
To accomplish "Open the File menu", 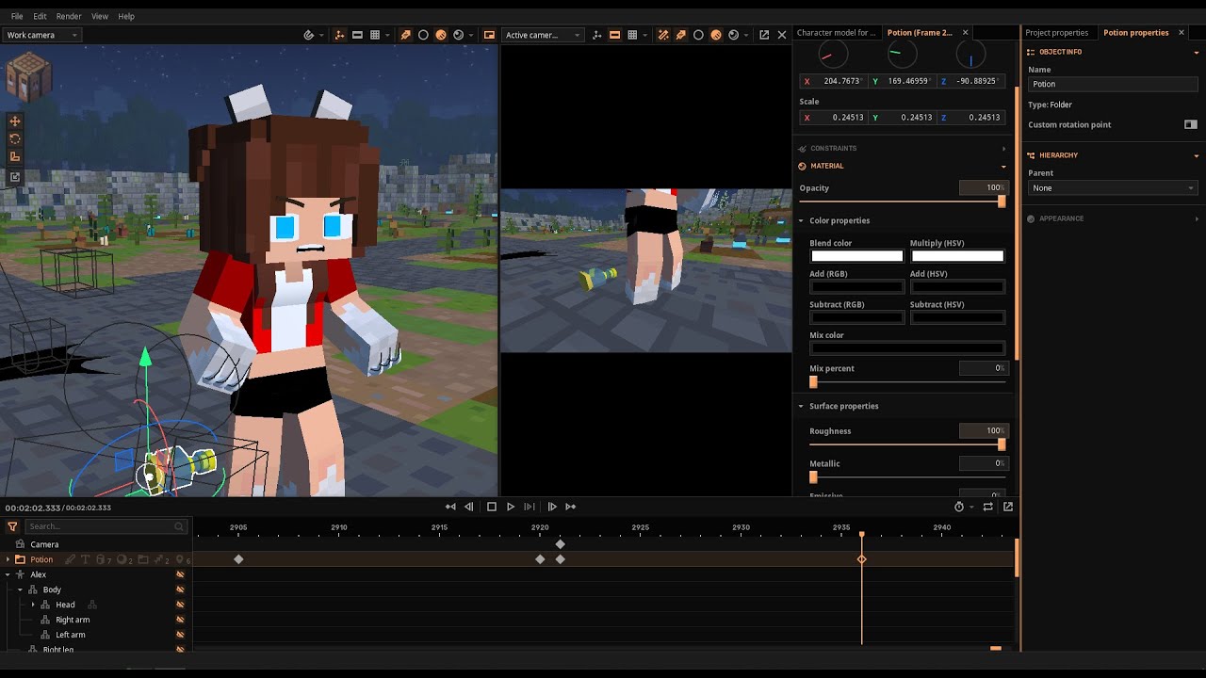I will click(17, 16).
